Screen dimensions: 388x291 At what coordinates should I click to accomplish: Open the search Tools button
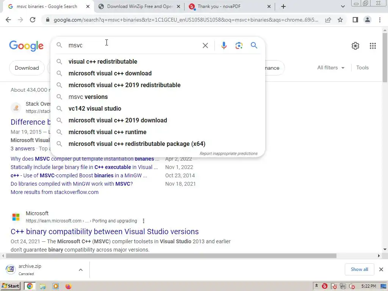pyautogui.click(x=362, y=67)
